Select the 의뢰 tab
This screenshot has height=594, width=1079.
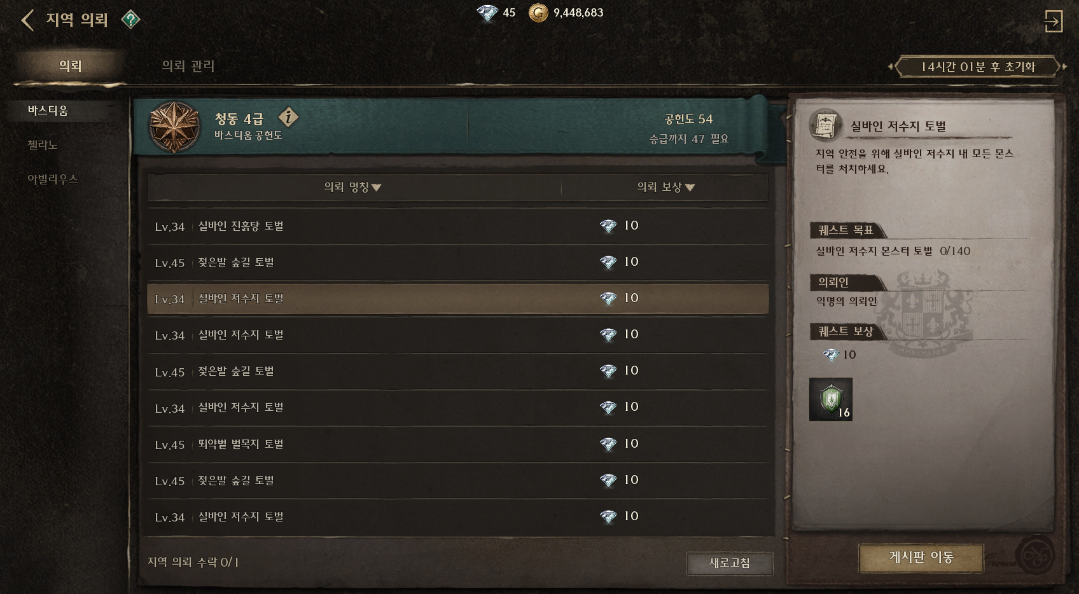point(70,66)
